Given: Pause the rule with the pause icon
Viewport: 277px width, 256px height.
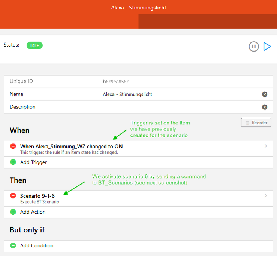Looking at the screenshot, I should click(254, 47).
